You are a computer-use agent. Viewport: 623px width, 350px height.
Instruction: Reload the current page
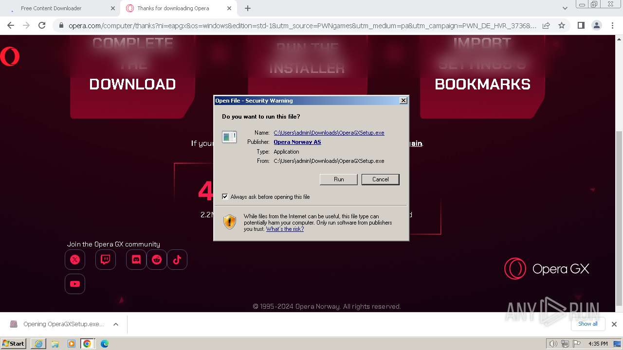(42, 25)
